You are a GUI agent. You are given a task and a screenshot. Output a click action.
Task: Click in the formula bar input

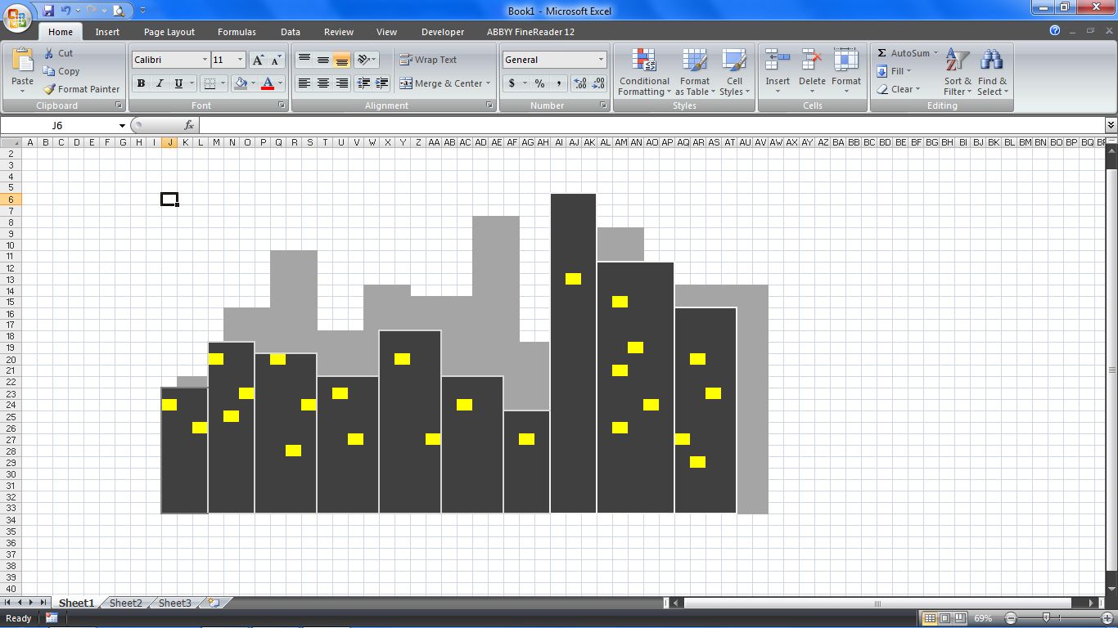[x=651, y=125]
